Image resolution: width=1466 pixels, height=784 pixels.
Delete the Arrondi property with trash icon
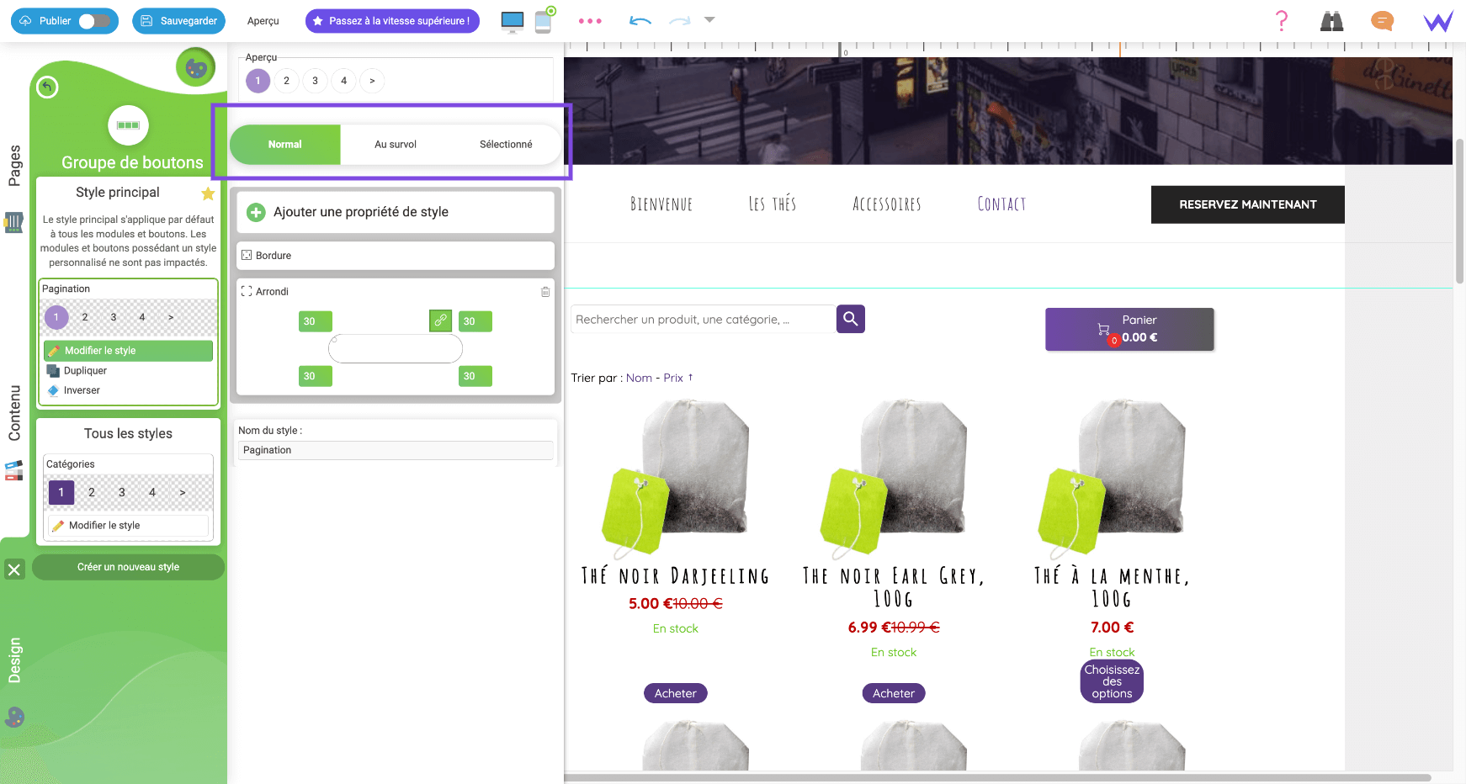click(545, 292)
